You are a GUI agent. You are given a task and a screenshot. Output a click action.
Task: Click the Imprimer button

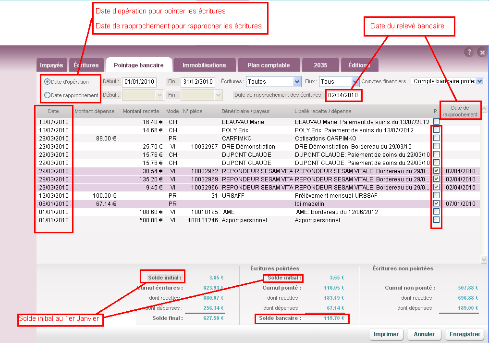point(386,334)
